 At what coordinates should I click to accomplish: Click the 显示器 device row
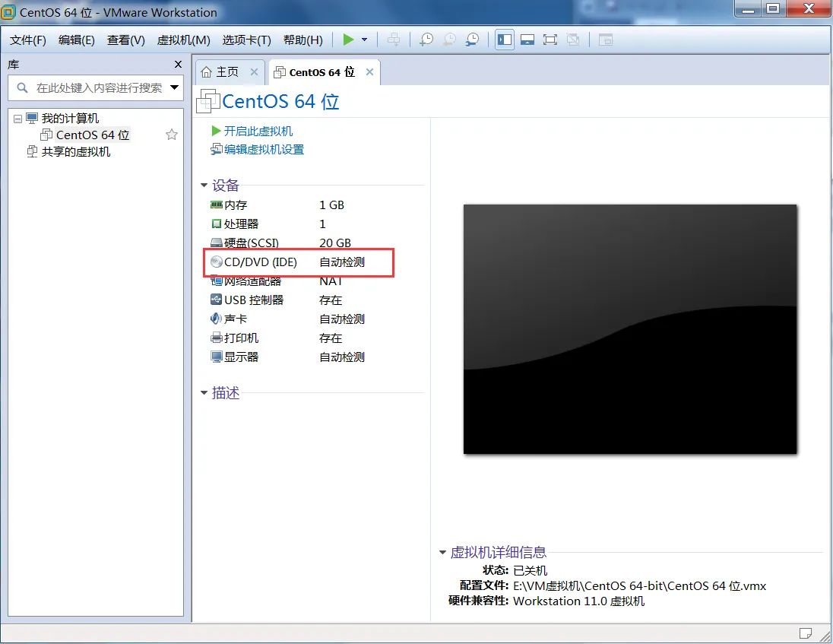pyautogui.click(x=289, y=357)
